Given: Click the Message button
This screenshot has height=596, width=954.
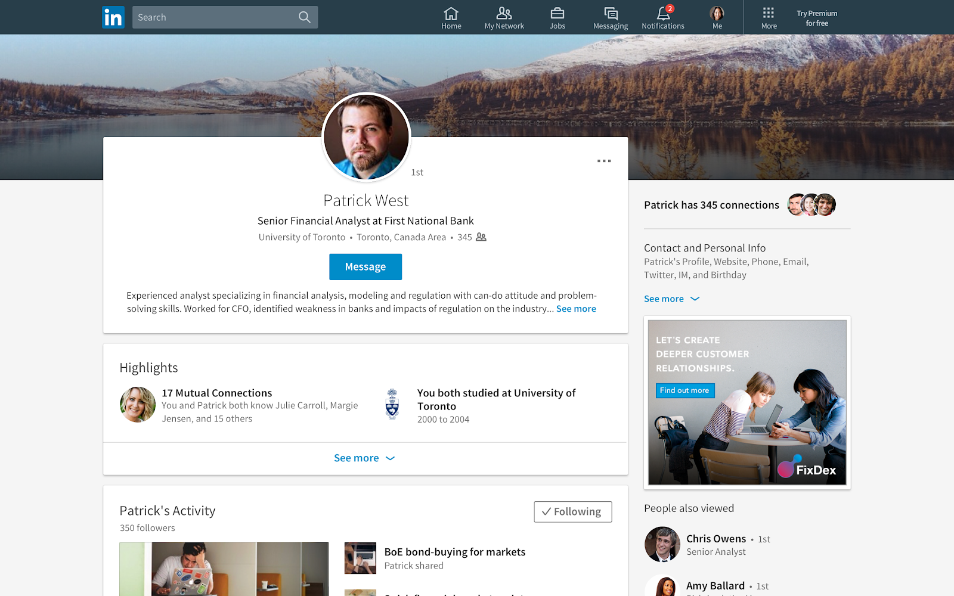Looking at the screenshot, I should click(365, 266).
